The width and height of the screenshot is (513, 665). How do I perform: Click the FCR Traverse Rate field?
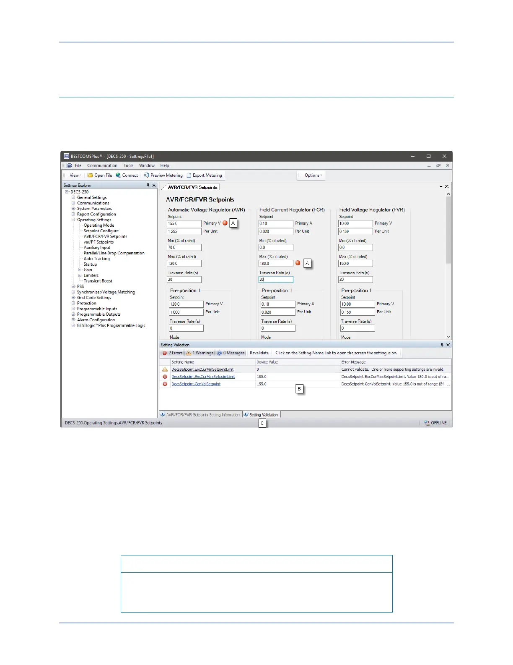(276, 280)
